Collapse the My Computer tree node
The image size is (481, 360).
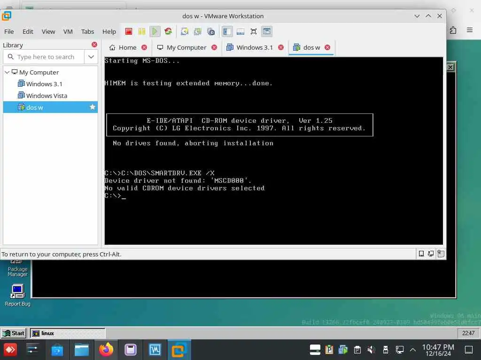pyautogui.click(x=7, y=72)
